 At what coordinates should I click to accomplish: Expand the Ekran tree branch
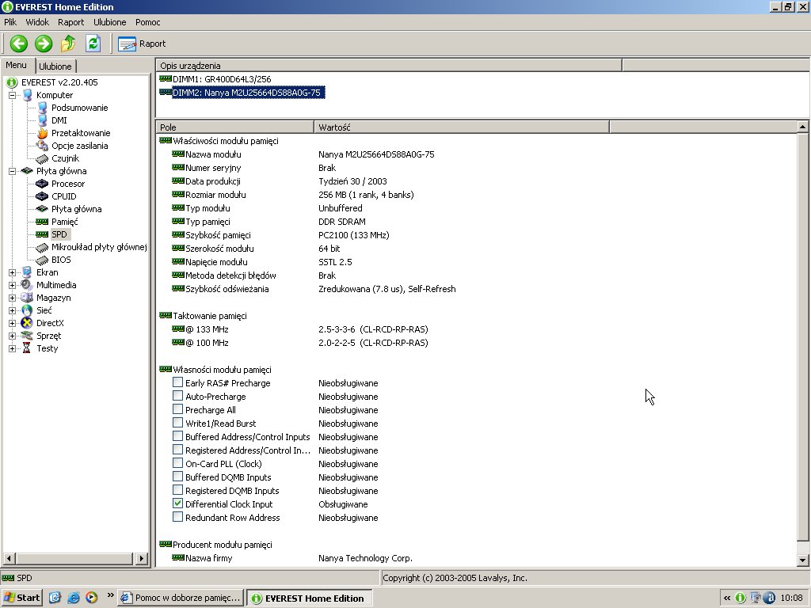click(13, 272)
